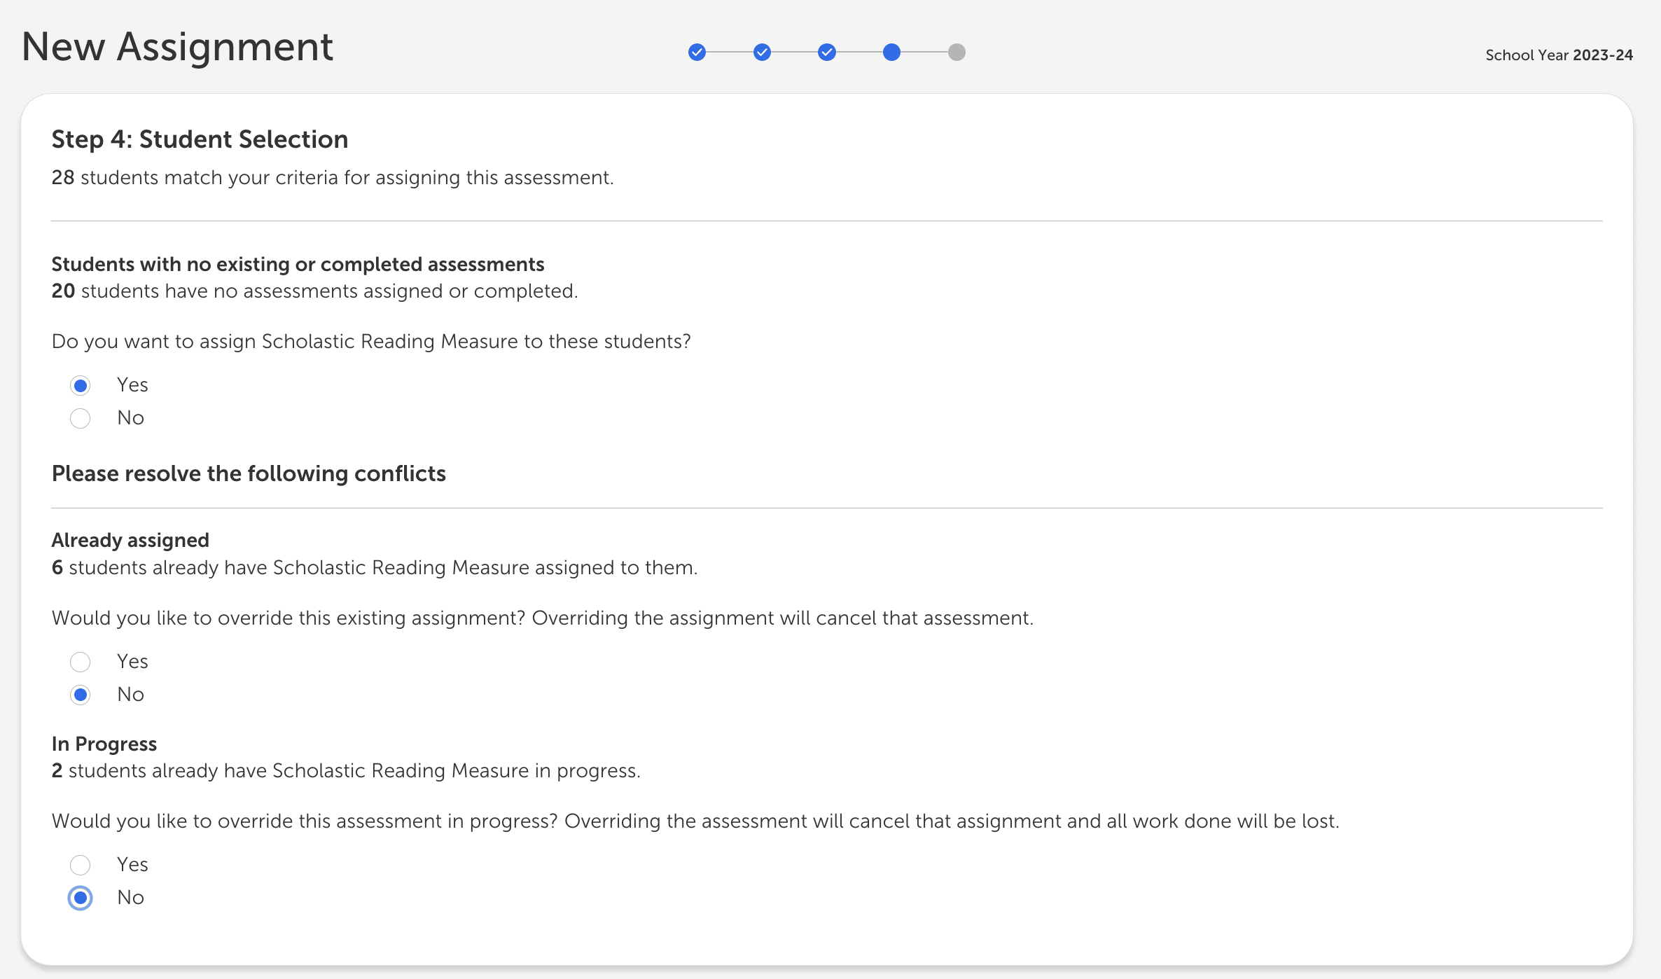Click 'Would you like to override this existing assignment' question

(x=543, y=618)
